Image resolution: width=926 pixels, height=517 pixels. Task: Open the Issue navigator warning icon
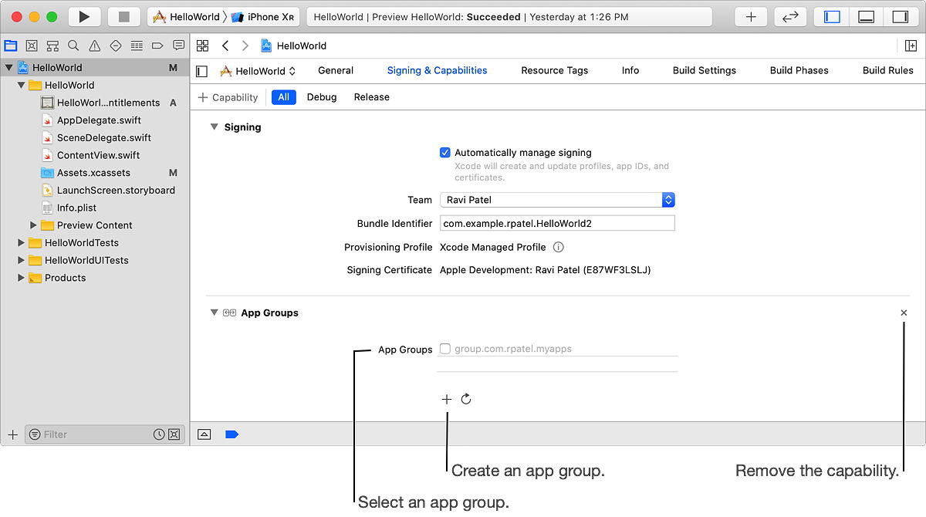click(94, 46)
